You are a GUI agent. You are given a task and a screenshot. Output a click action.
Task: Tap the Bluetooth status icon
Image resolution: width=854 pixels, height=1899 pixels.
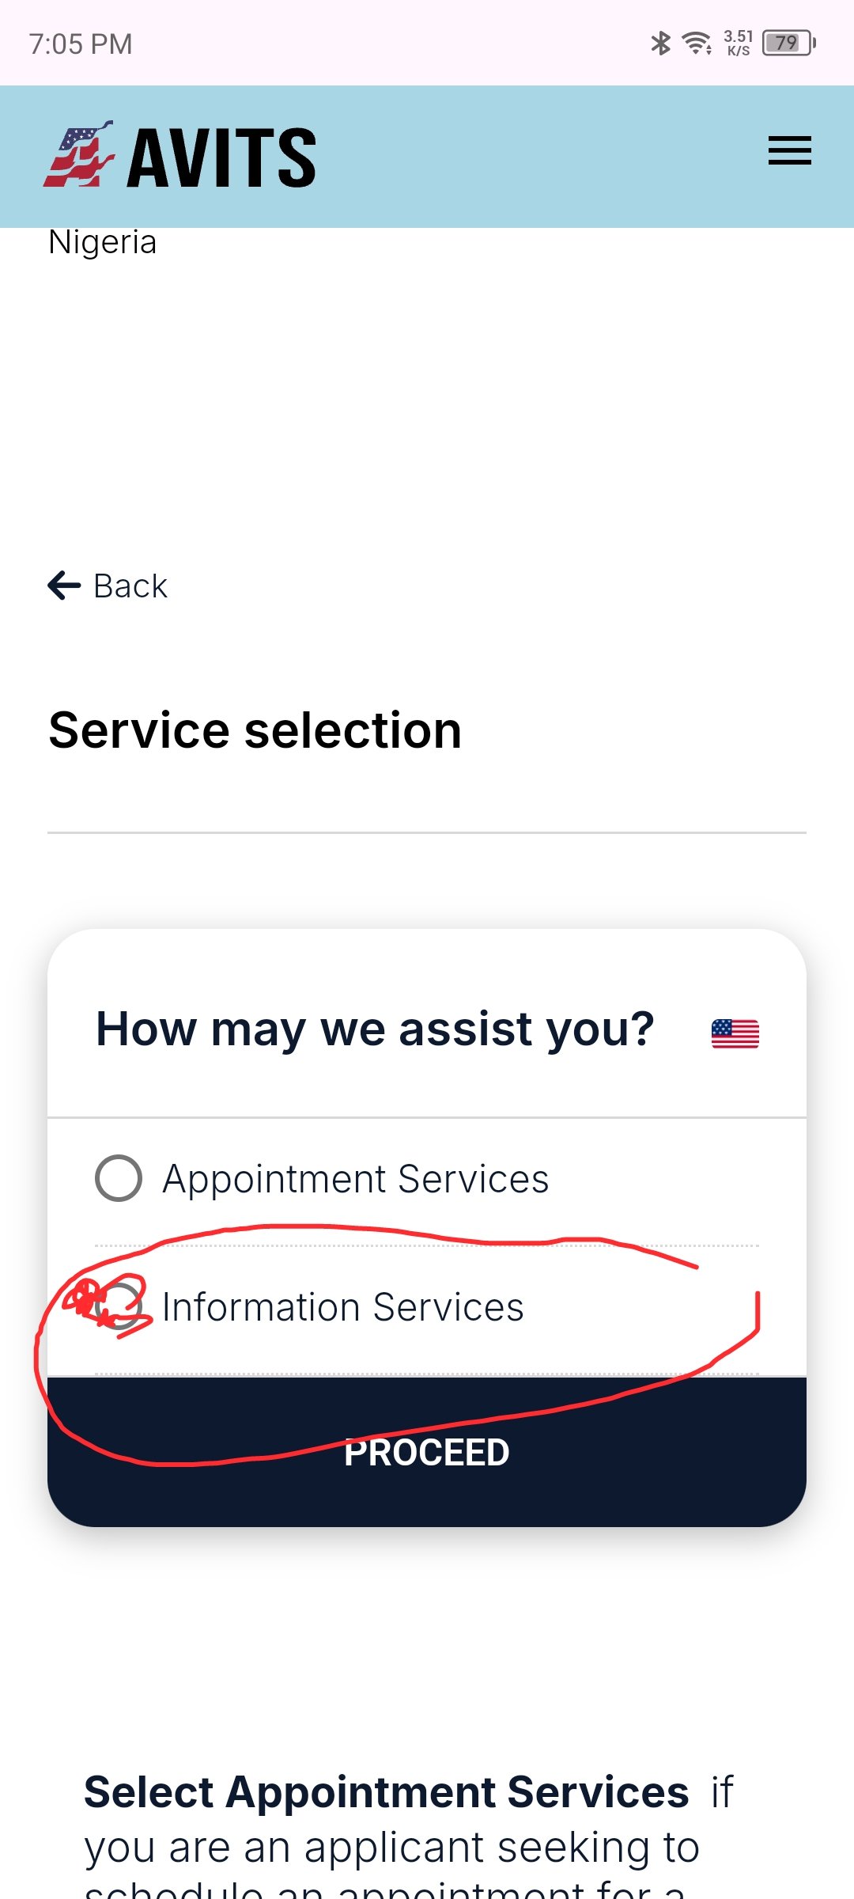point(660,43)
